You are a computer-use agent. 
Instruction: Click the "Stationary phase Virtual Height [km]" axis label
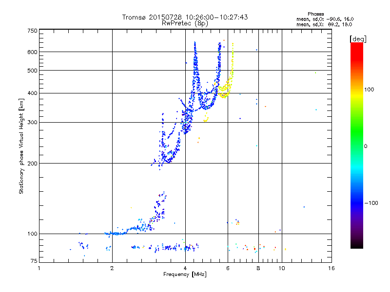pyautogui.click(x=21, y=146)
